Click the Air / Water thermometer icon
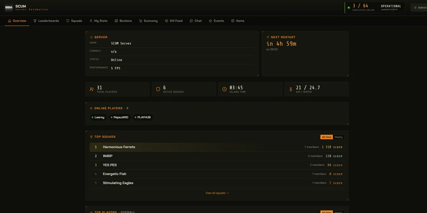 pyautogui.click(x=291, y=89)
